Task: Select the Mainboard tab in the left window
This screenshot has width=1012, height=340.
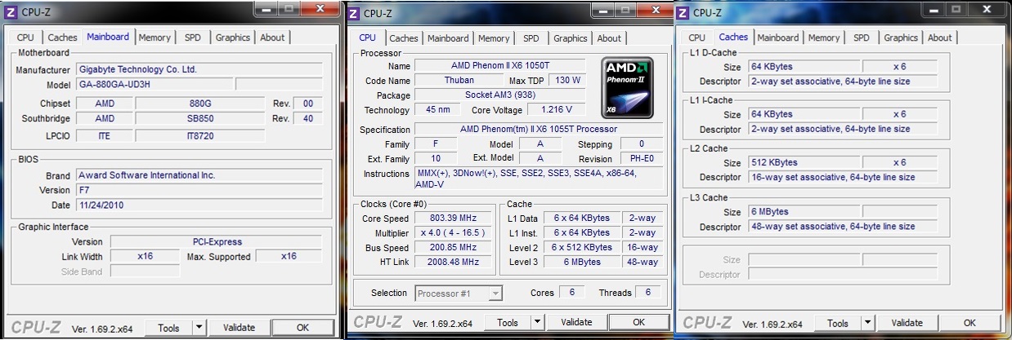Action: (x=108, y=37)
